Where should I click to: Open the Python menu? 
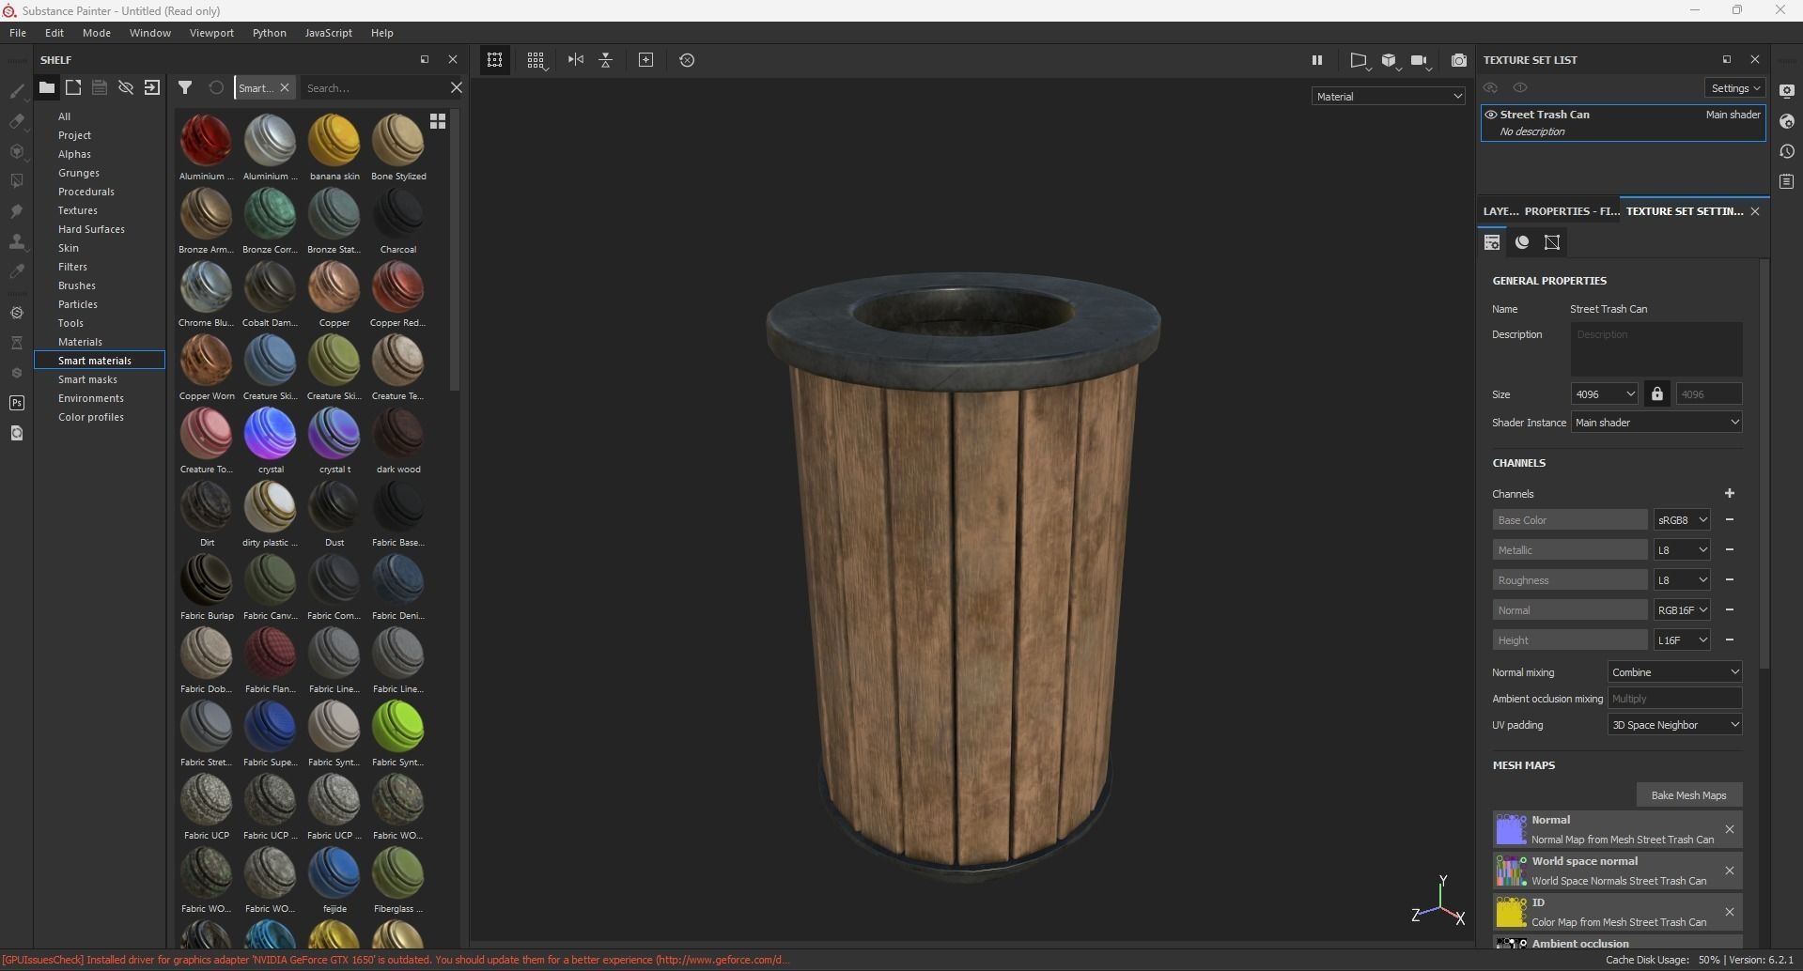pyautogui.click(x=270, y=33)
